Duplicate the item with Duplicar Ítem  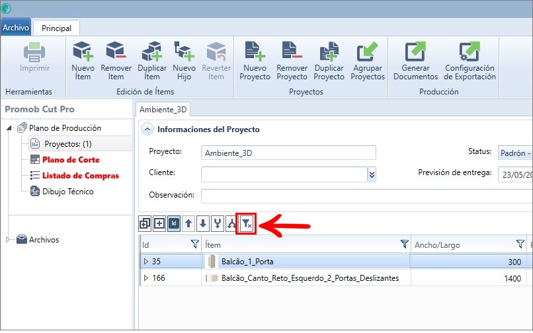tap(152, 61)
